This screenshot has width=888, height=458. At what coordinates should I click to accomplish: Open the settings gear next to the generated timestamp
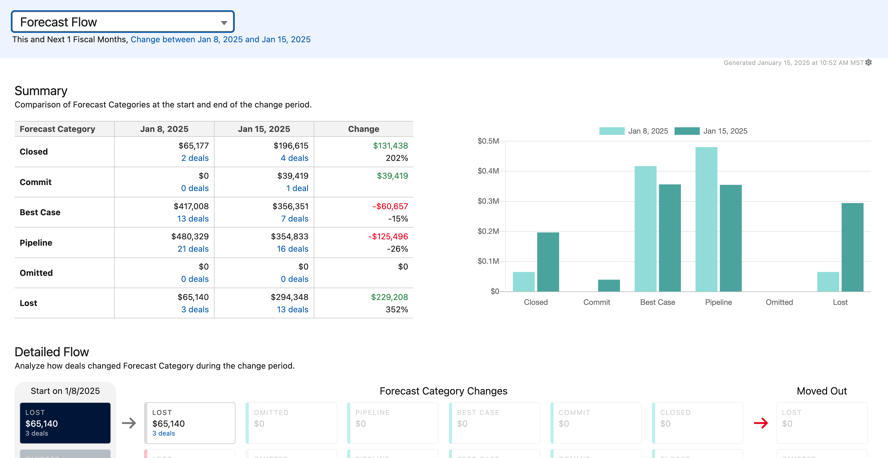(x=868, y=62)
